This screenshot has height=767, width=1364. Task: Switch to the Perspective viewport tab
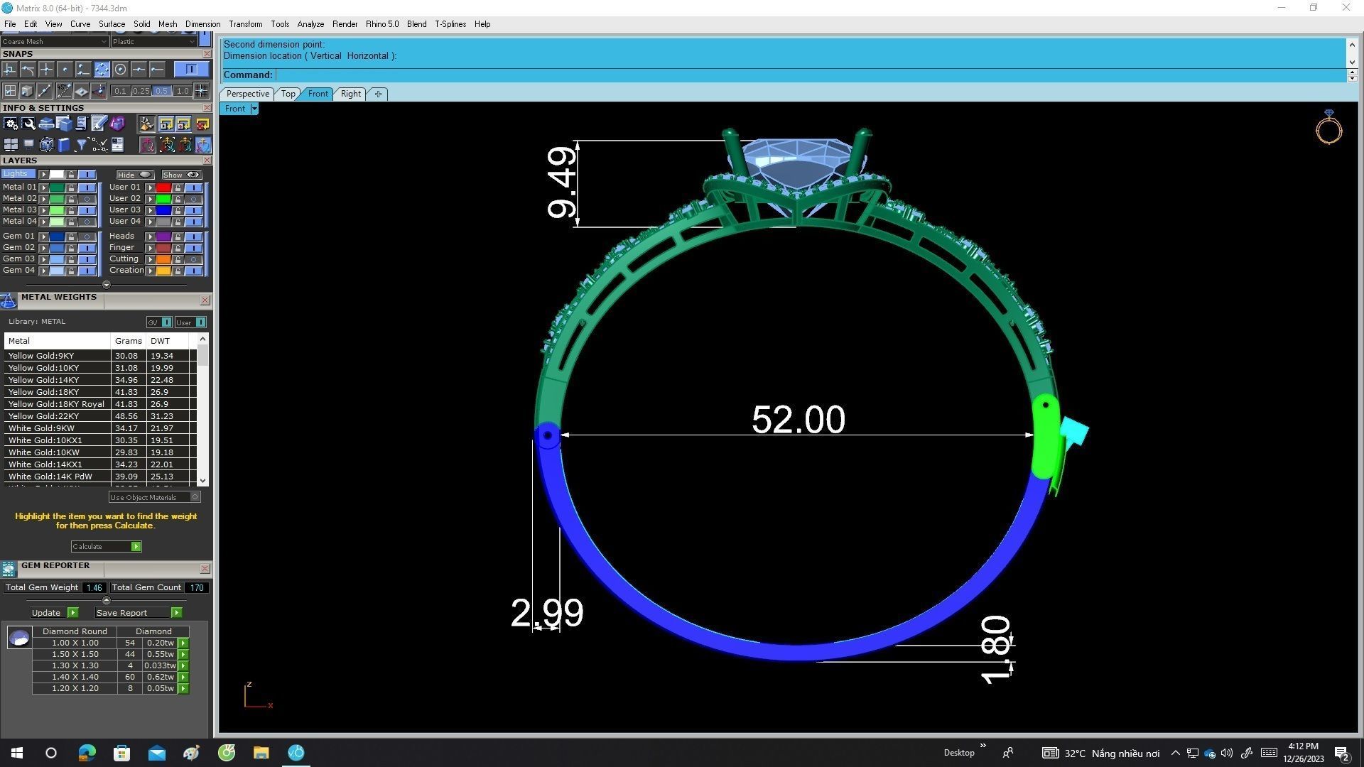[x=247, y=94]
